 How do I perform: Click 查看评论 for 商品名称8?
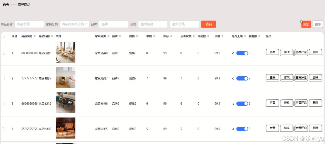(301, 53)
